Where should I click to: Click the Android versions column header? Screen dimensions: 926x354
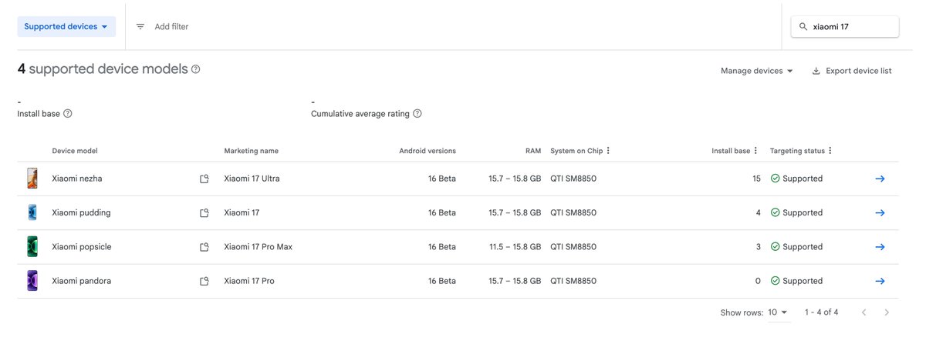[428, 151]
